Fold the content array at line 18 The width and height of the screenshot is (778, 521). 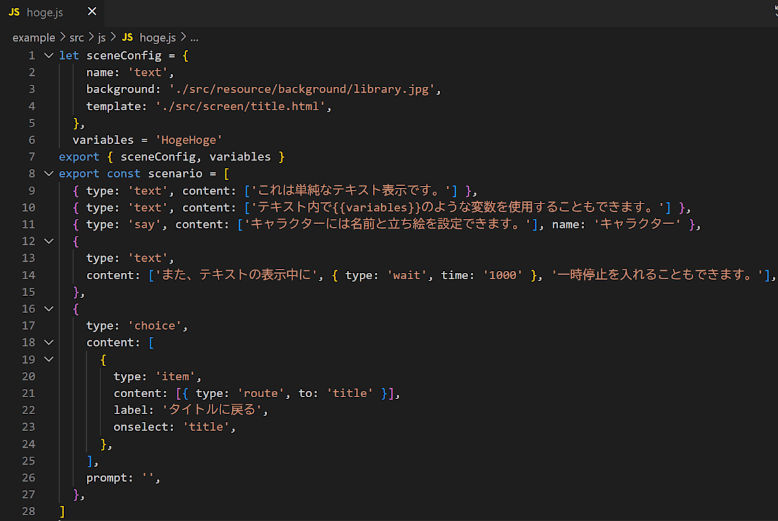coord(49,342)
